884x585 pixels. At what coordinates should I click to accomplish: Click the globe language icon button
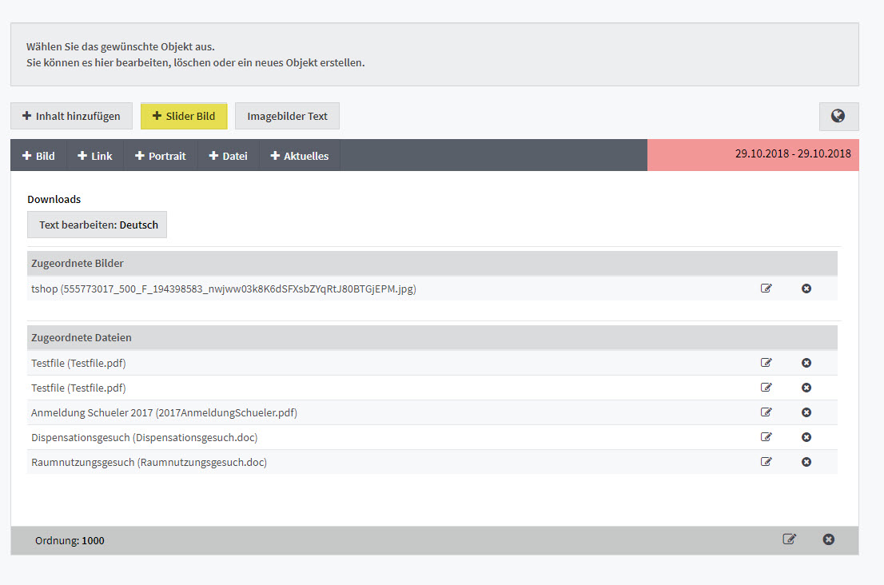838,116
